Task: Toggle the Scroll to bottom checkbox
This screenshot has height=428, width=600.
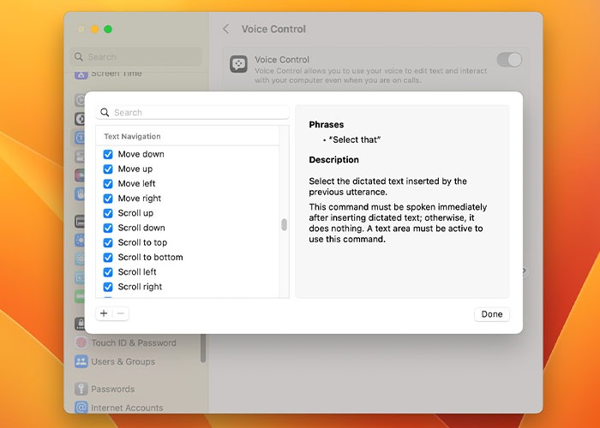Action: pos(108,257)
